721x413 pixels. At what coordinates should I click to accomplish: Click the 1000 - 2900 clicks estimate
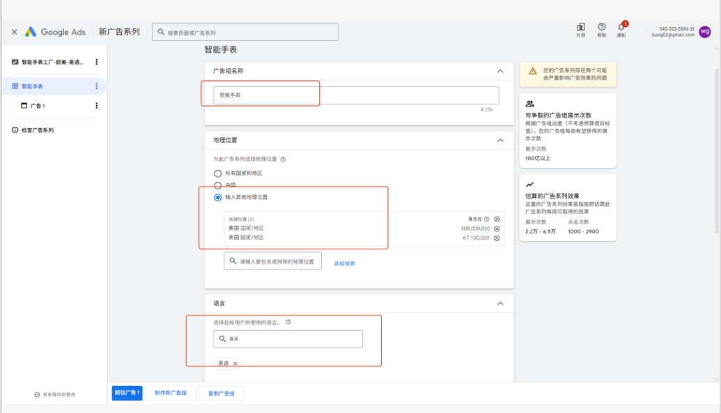point(583,232)
